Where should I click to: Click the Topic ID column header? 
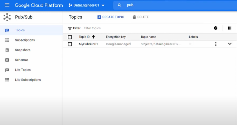point(84,37)
